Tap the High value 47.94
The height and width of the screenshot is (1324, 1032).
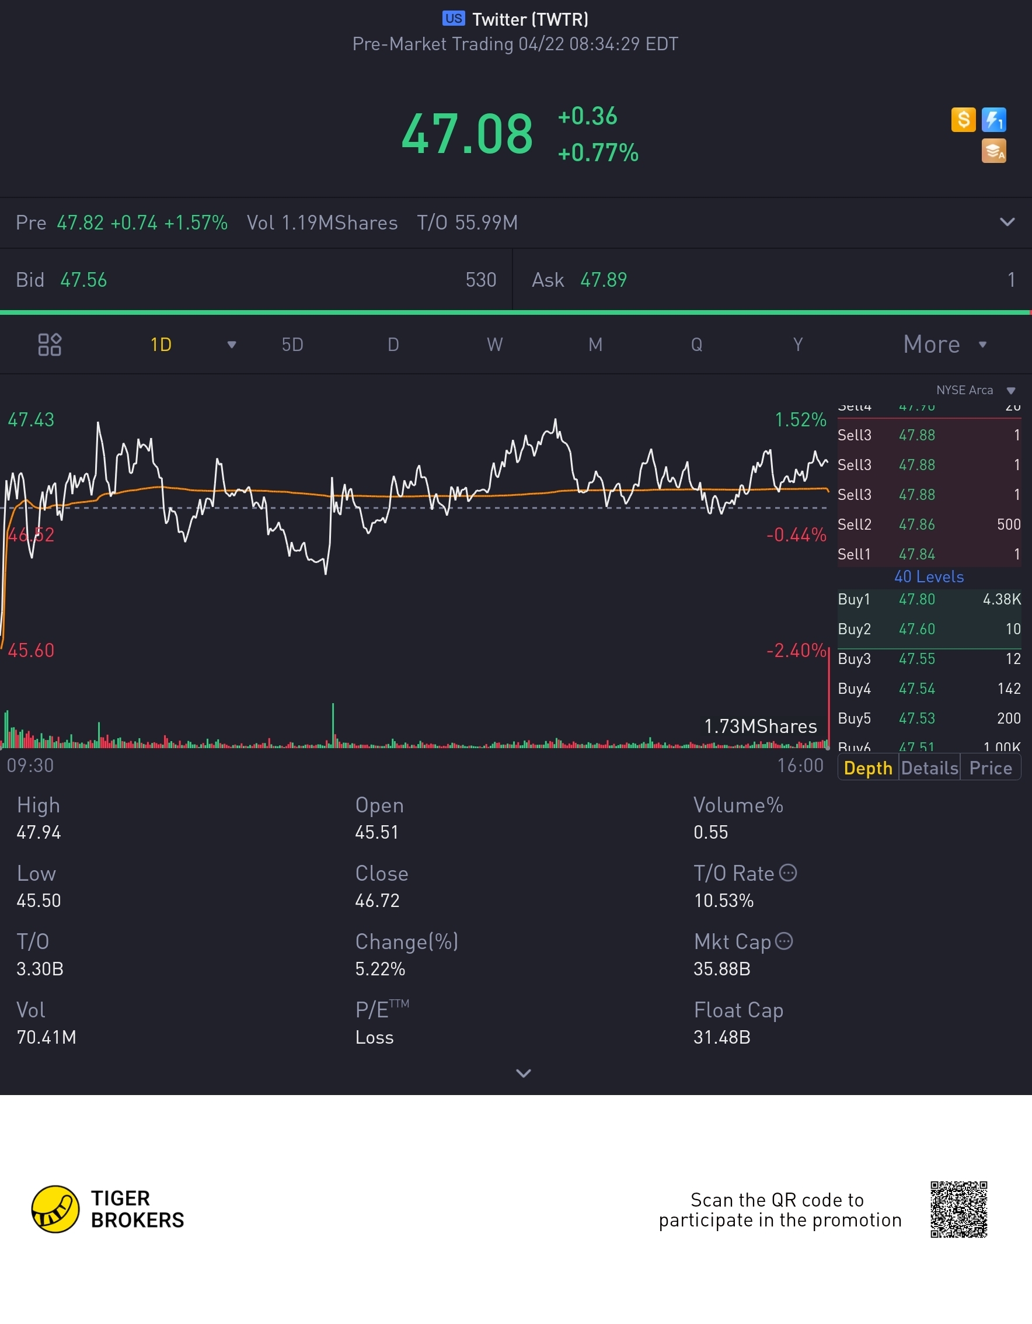pyautogui.click(x=39, y=832)
